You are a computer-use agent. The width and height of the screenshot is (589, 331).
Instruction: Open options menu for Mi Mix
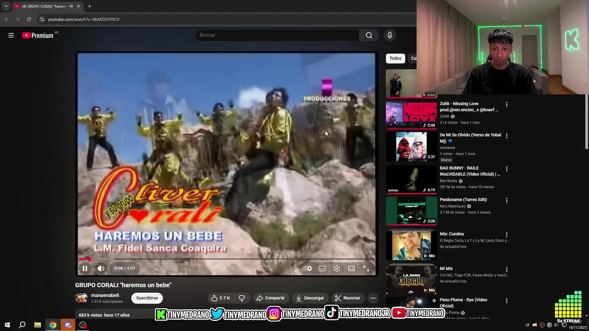click(507, 269)
